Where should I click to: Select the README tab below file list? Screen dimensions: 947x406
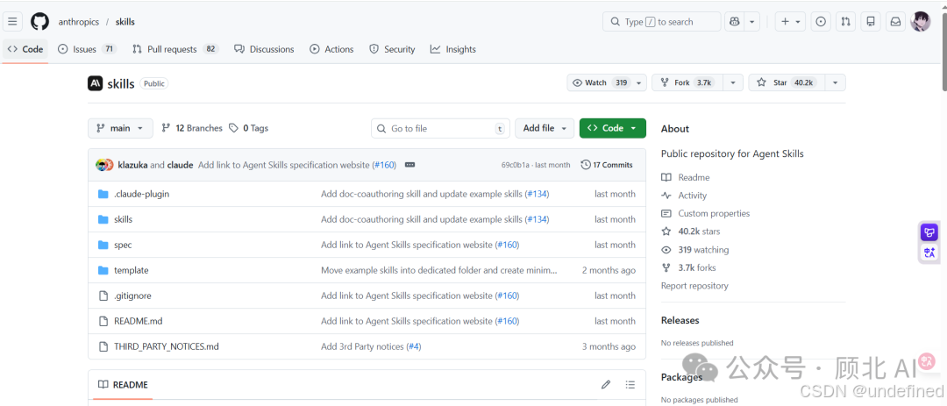click(x=123, y=385)
